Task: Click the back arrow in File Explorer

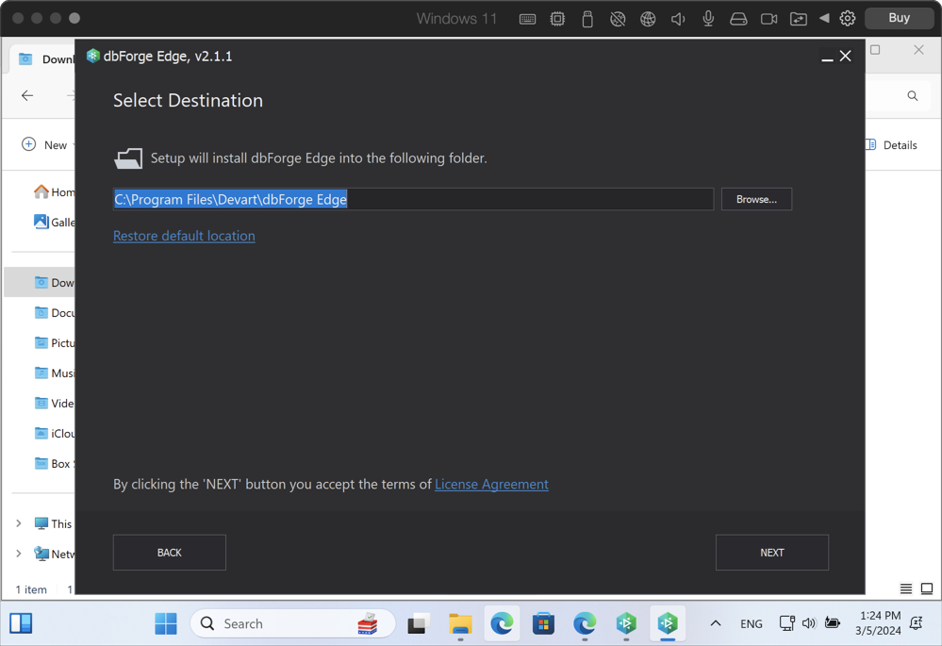Action: click(x=27, y=95)
